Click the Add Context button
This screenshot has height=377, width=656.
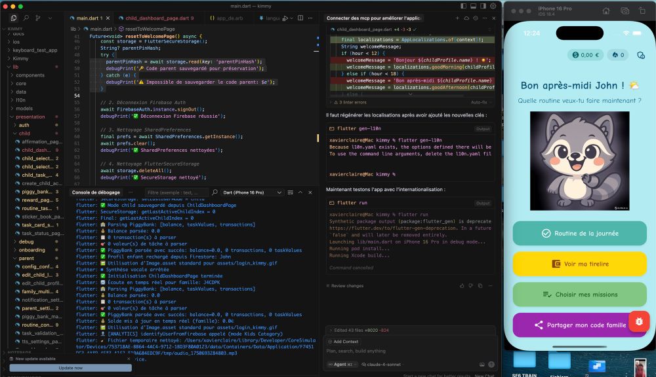click(344, 342)
